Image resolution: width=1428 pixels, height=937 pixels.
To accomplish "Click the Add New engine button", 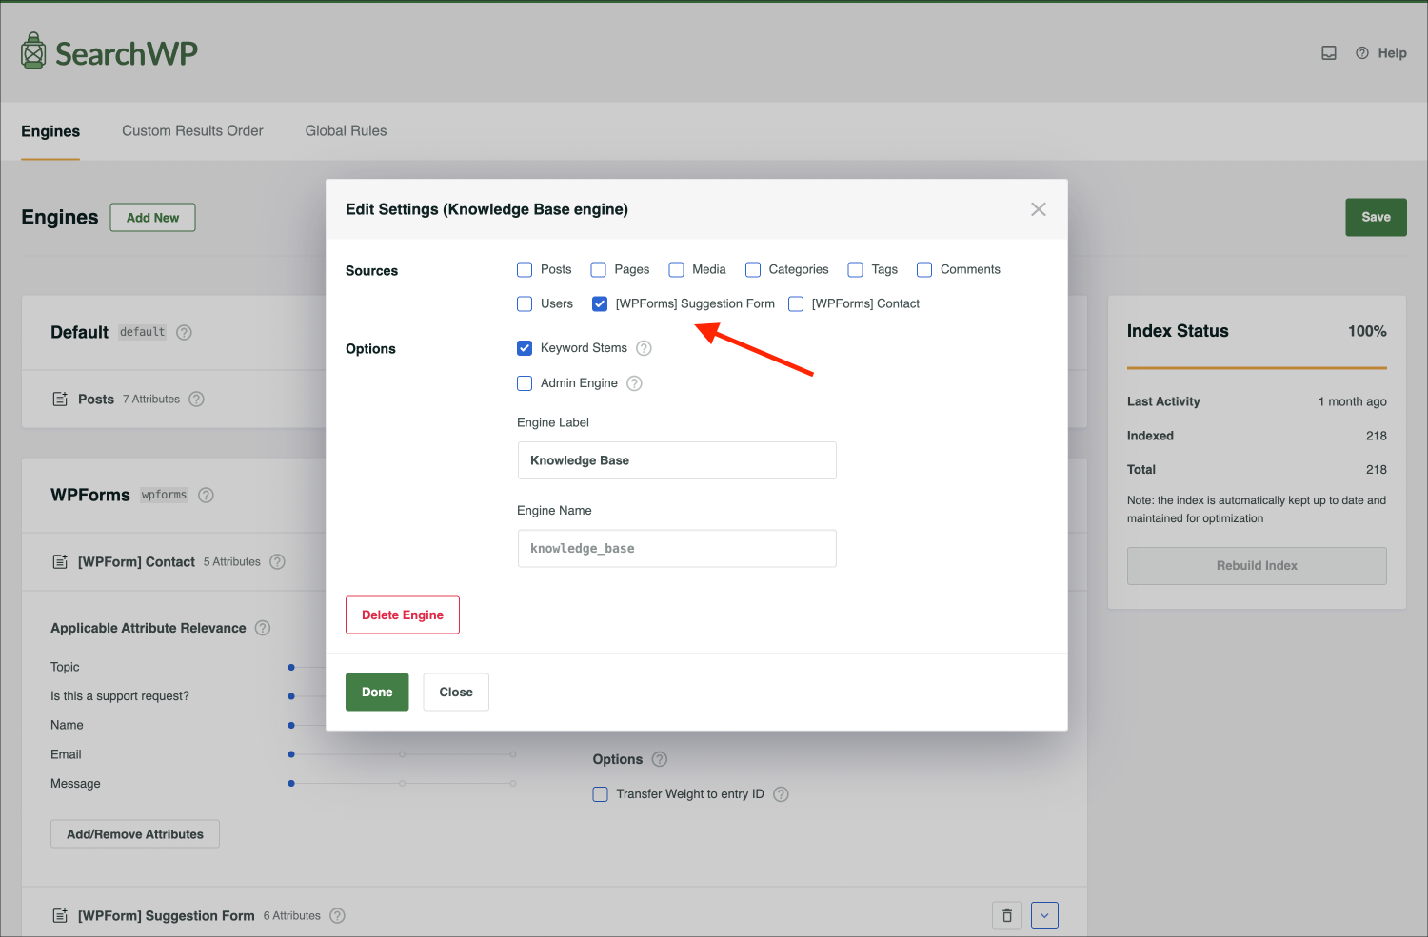I will point(153,218).
